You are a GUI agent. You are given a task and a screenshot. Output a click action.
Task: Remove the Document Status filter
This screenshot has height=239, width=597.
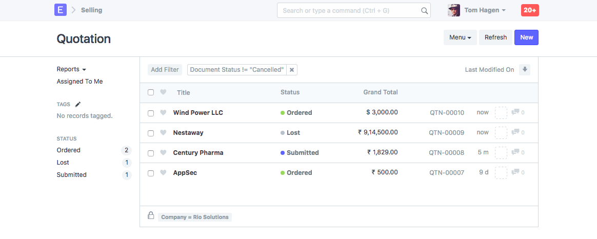click(x=291, y=70)
